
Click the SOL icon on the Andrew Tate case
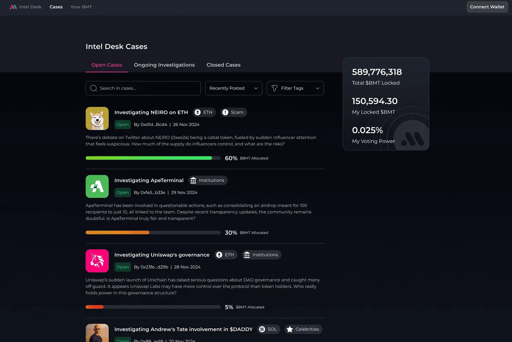pos(262,329)
